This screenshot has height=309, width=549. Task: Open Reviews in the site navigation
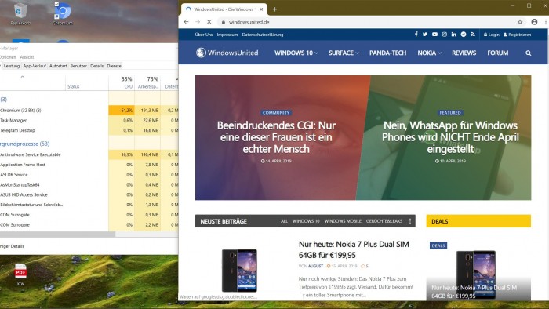click(x=464, y=53)
